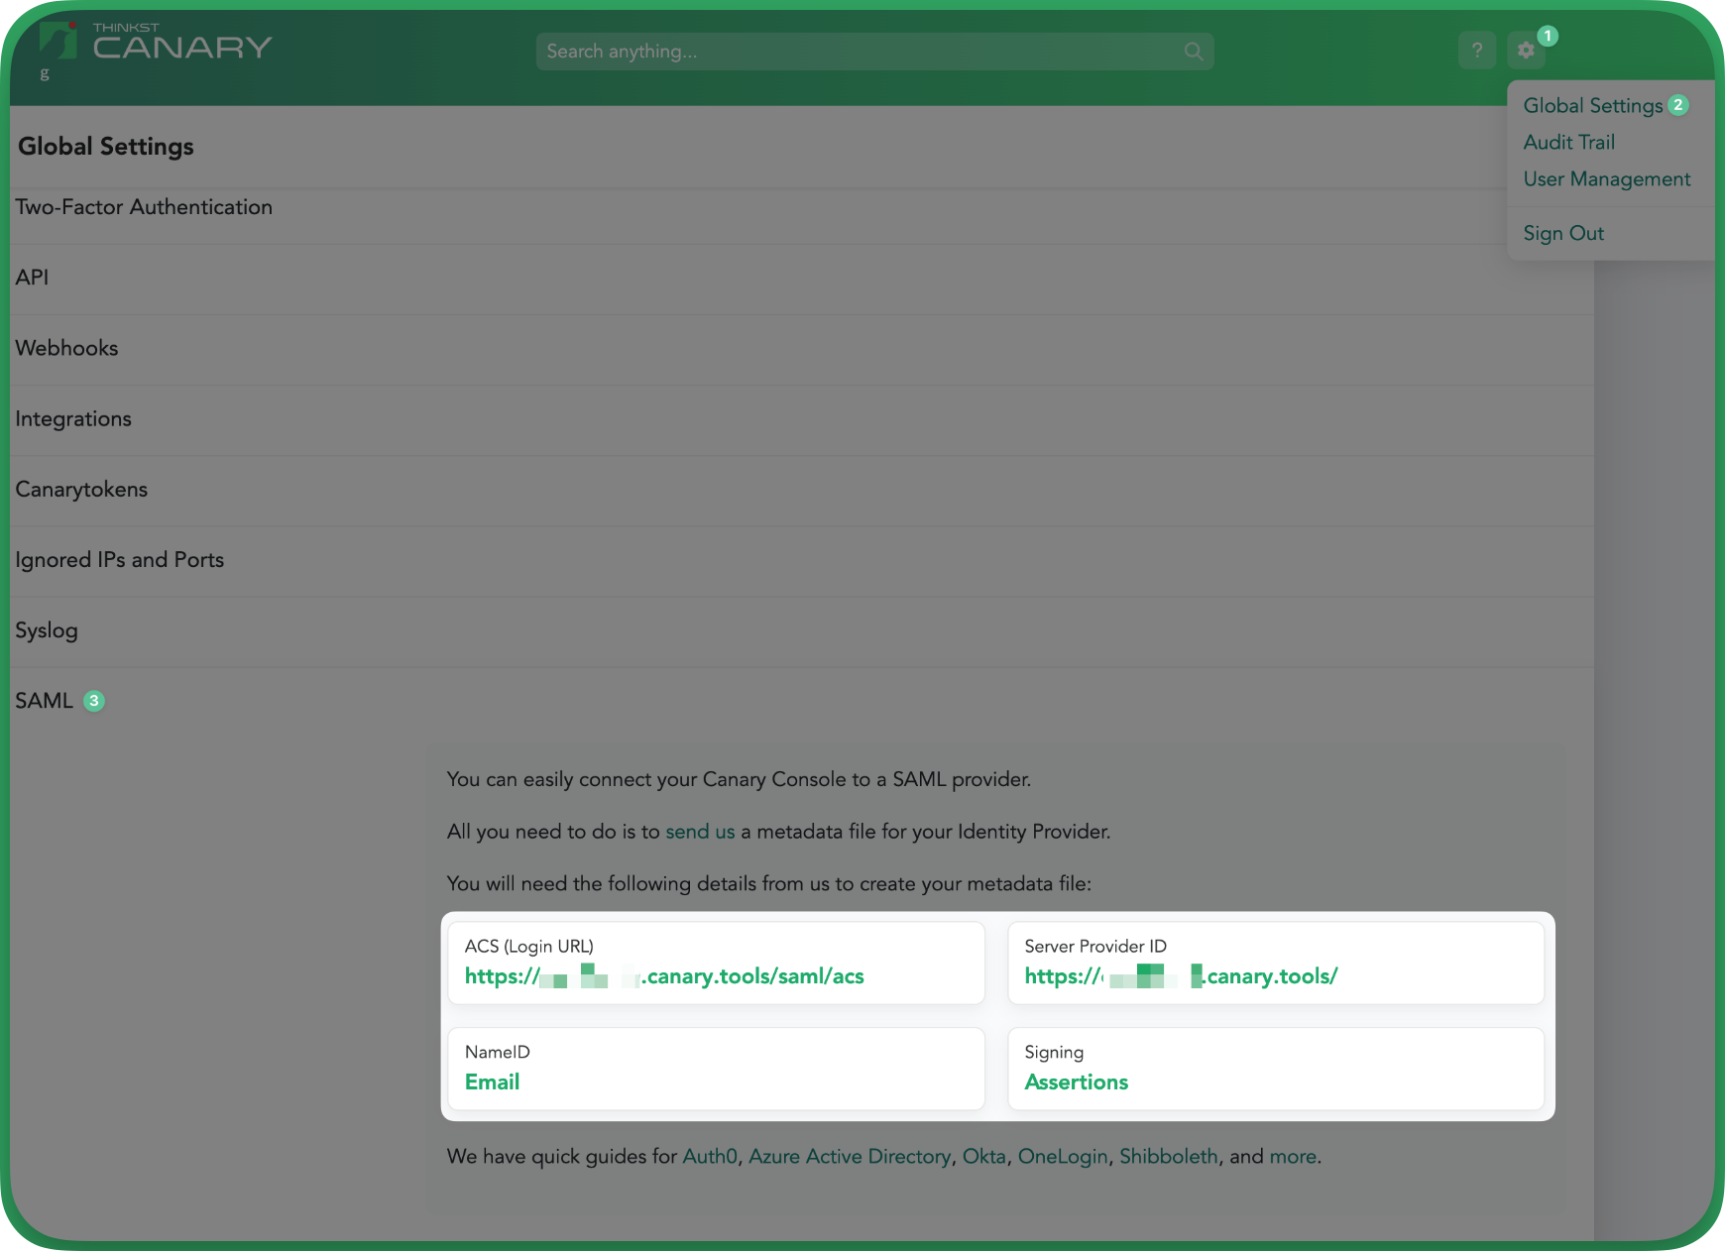1725x1251 pixels.
Task: Open the OneLogin quick guide
Action: pyautogui.click(x=1063, y=1157)
